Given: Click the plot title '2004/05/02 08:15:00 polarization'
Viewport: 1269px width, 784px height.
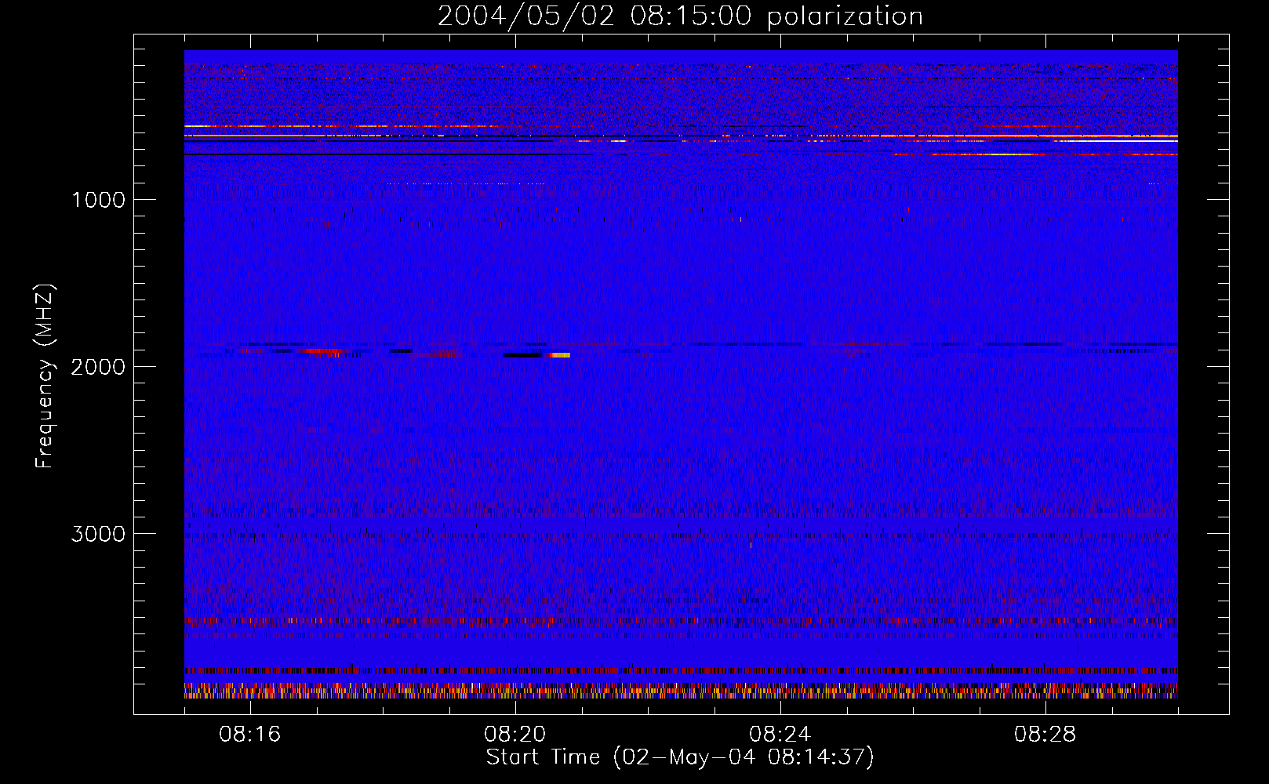Looking at the screenshot, I should (x=680, y=16).
